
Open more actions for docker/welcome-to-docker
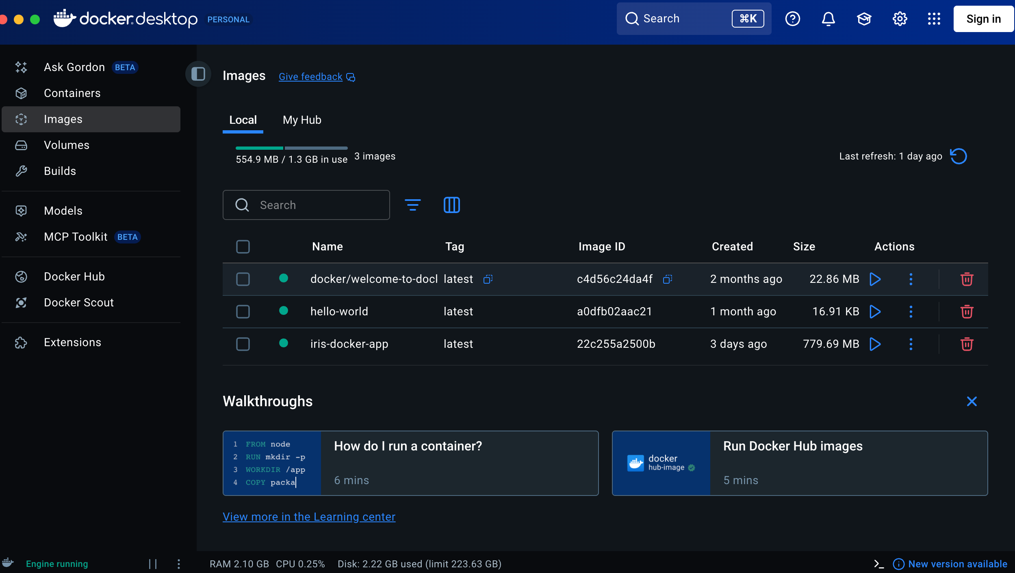(x=911, y=279)
